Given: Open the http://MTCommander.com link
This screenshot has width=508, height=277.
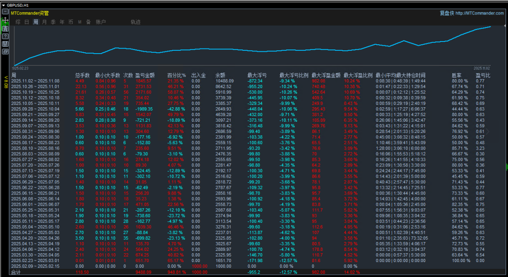Looking at the screenshot, I should point(480,13).
